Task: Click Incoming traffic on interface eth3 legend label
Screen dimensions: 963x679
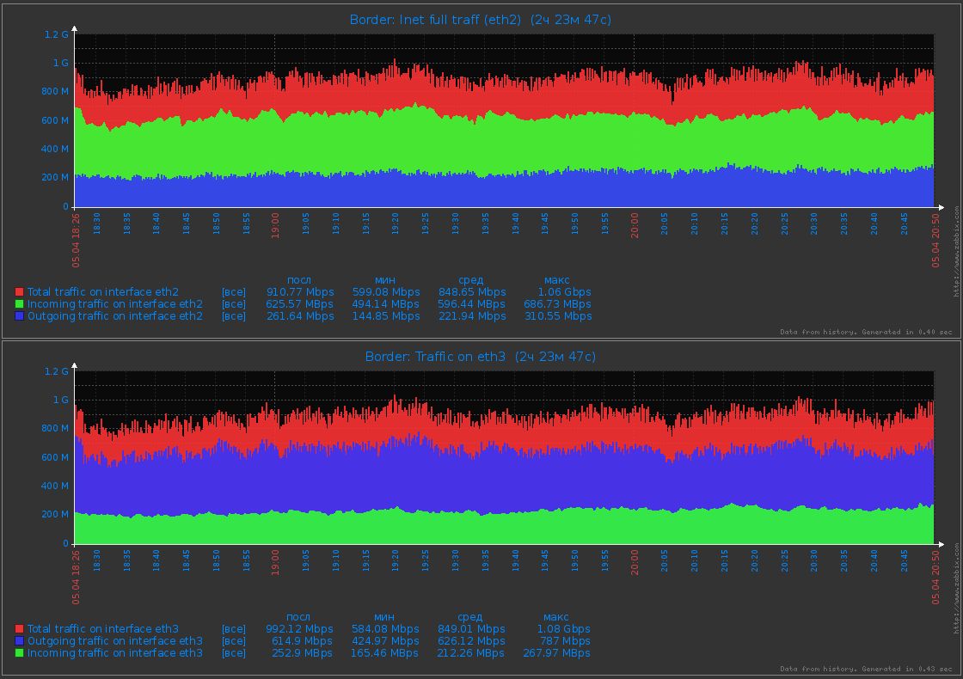Action: pyautogui.click(x=115, y=653)
